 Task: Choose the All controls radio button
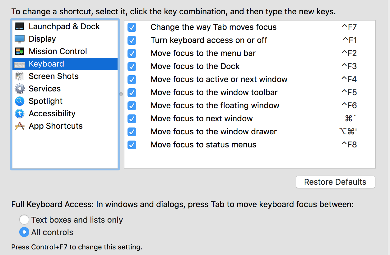(x=24, y=232)
